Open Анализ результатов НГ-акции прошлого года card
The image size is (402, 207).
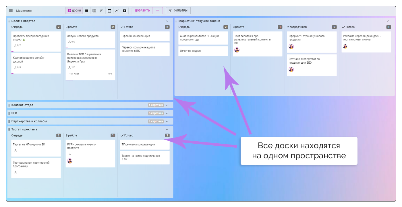click(x=203, y=38)
